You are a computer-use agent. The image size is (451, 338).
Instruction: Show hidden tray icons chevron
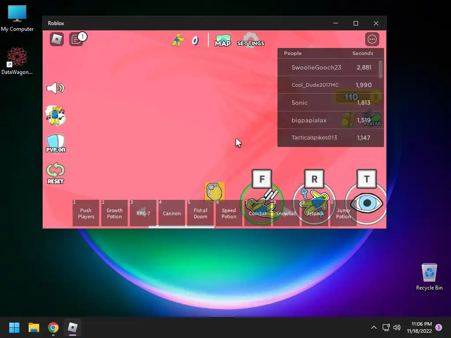(x=373, y=327)
